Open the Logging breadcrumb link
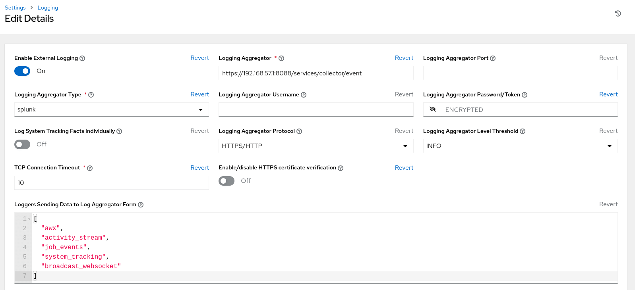 click(48, 8)
